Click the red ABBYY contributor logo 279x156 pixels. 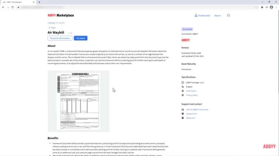pos(185,40)
